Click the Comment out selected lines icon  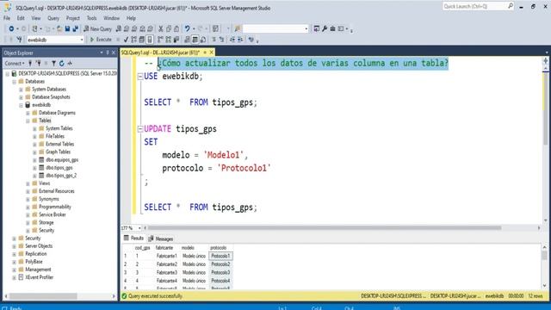point(214,40)
